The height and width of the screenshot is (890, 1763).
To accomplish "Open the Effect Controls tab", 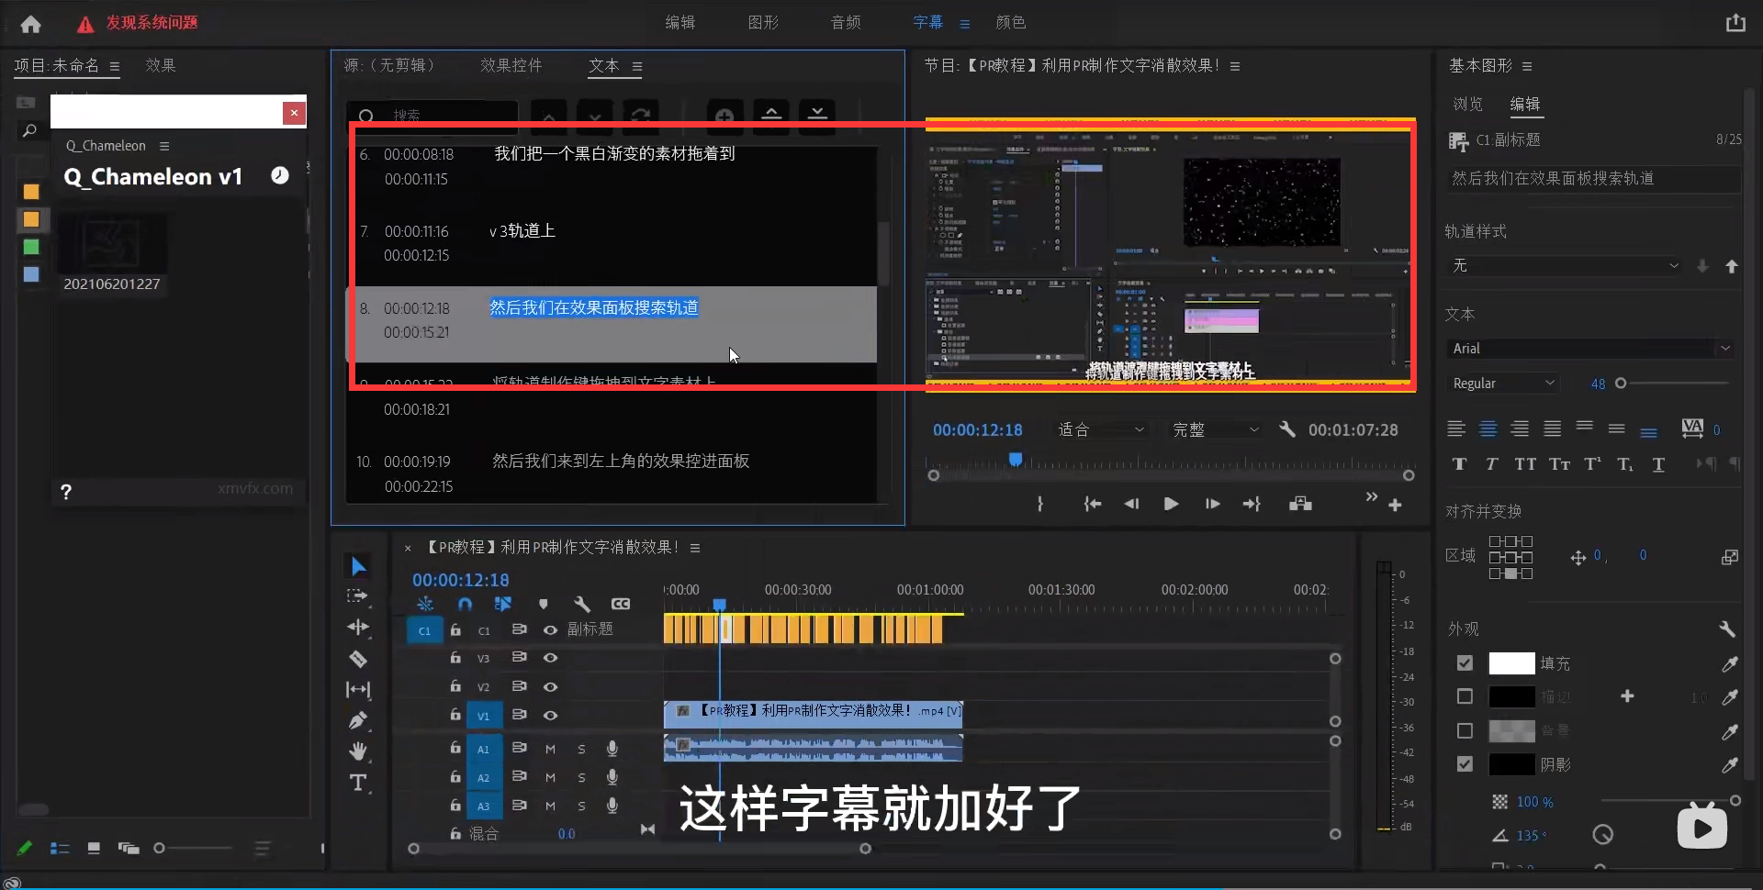I will (511, 65).
